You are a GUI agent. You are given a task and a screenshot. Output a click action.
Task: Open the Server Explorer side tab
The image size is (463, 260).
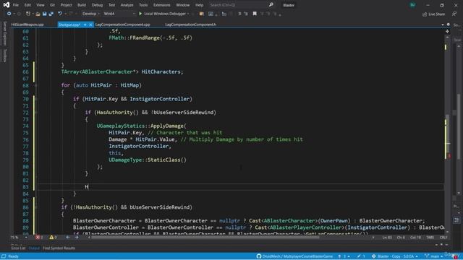click(x=4, y=33)
